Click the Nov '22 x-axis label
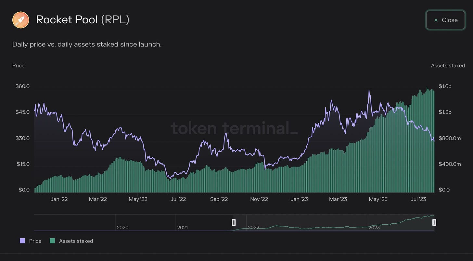The width and height of the screenshot is (473, 261). pyautogui.click(x=259, y=199)
